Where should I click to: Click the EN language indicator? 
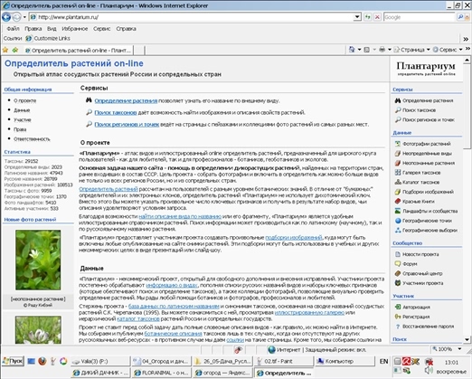[383, 361]
